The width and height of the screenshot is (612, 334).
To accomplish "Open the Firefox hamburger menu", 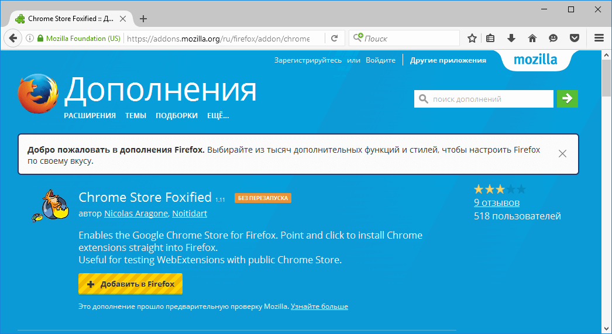I will click(599, 38).
